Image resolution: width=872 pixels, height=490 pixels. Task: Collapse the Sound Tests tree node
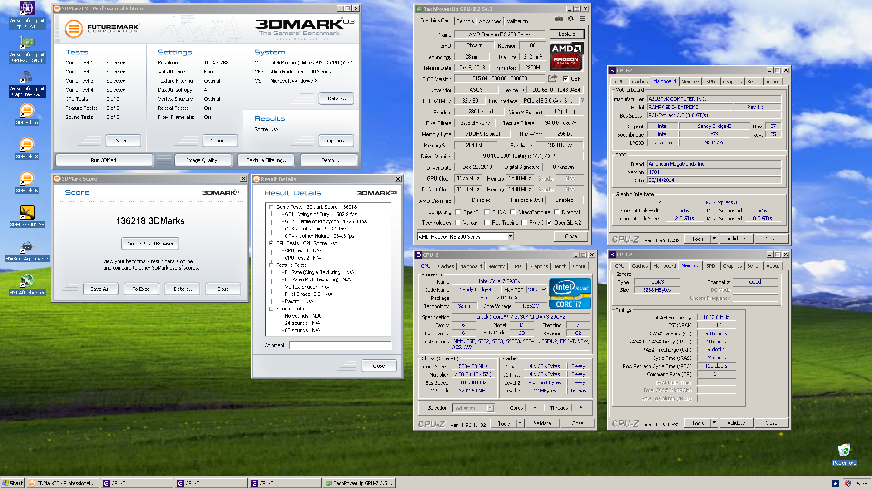tap(271, 309)
